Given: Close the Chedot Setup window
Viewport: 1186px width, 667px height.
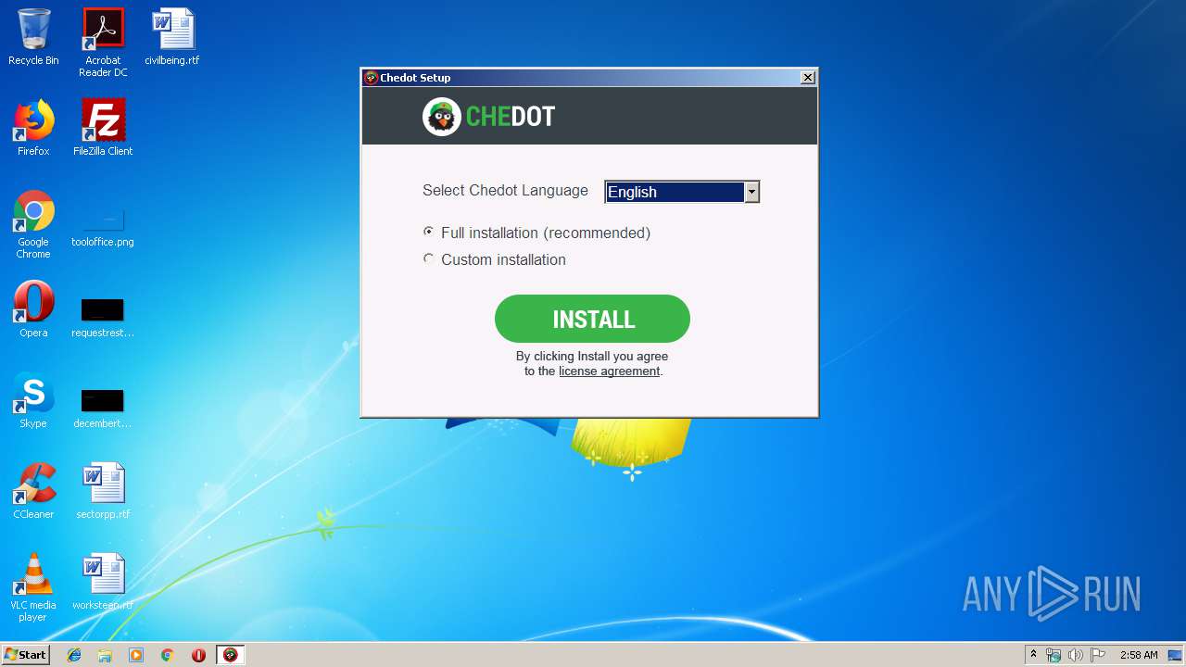Looking at the screenshot, I should (808, 78).
